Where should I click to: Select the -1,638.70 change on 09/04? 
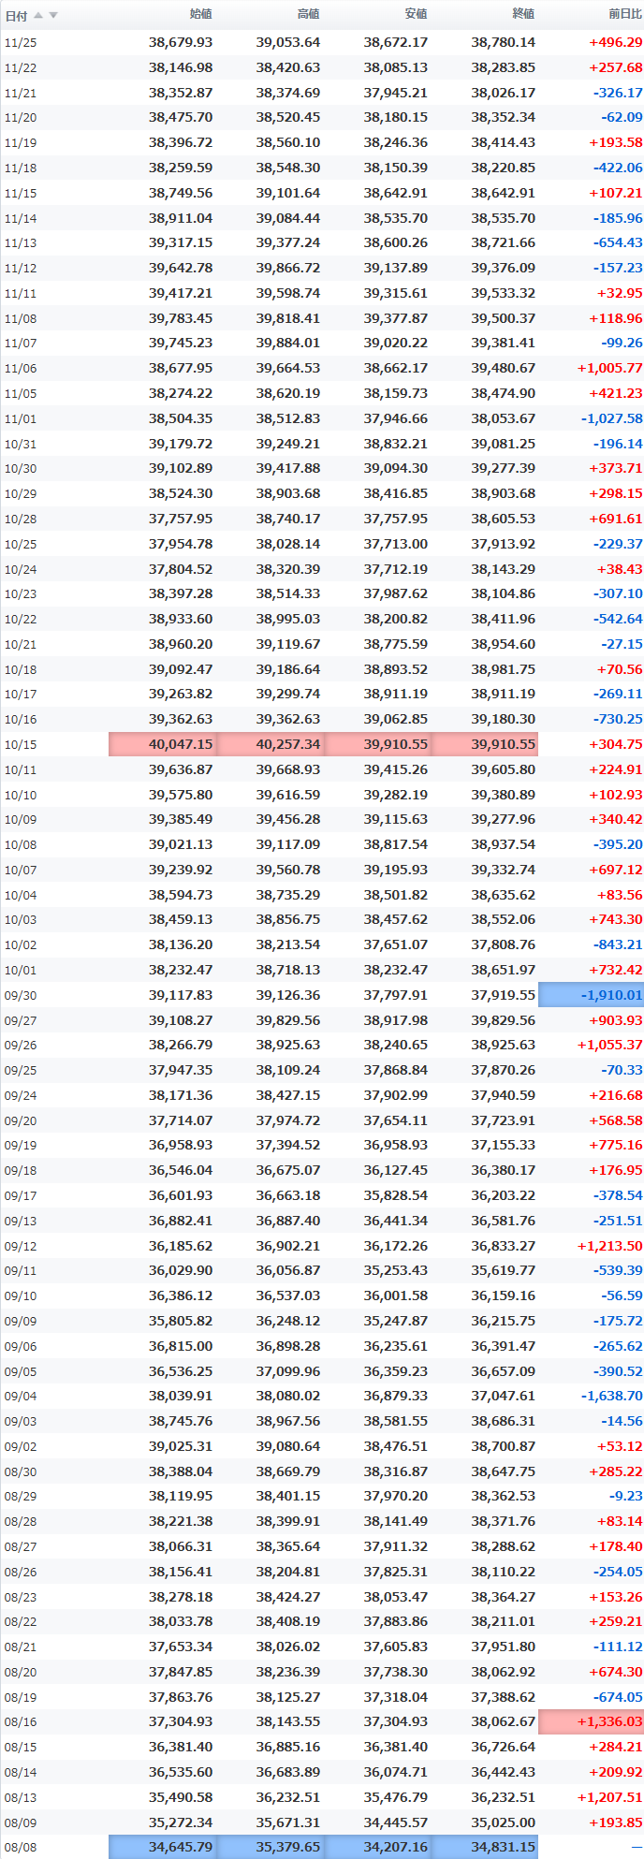click(611, 1397)
